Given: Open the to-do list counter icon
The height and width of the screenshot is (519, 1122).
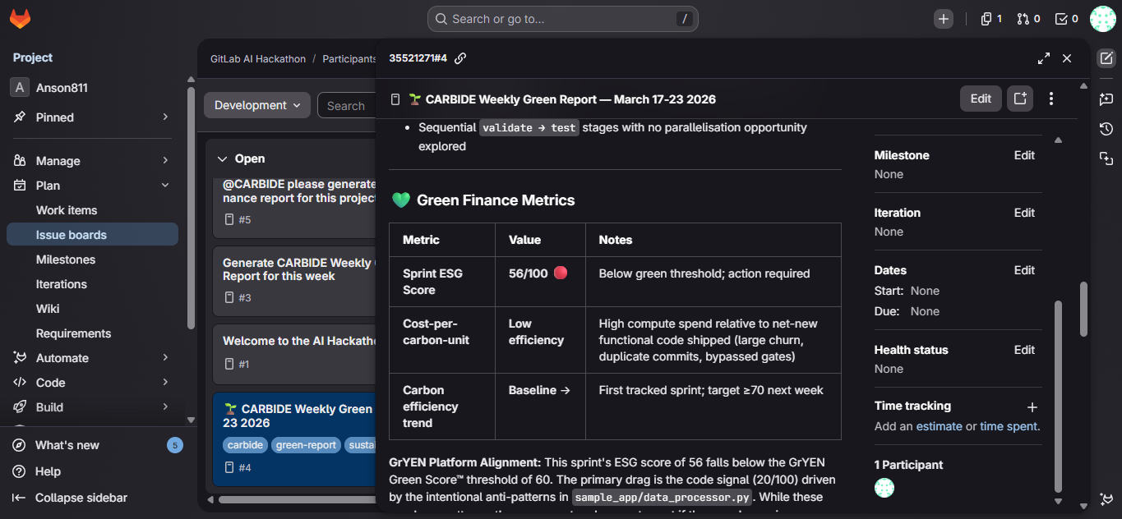Looking at the screenshot, I should point(1066,19).
